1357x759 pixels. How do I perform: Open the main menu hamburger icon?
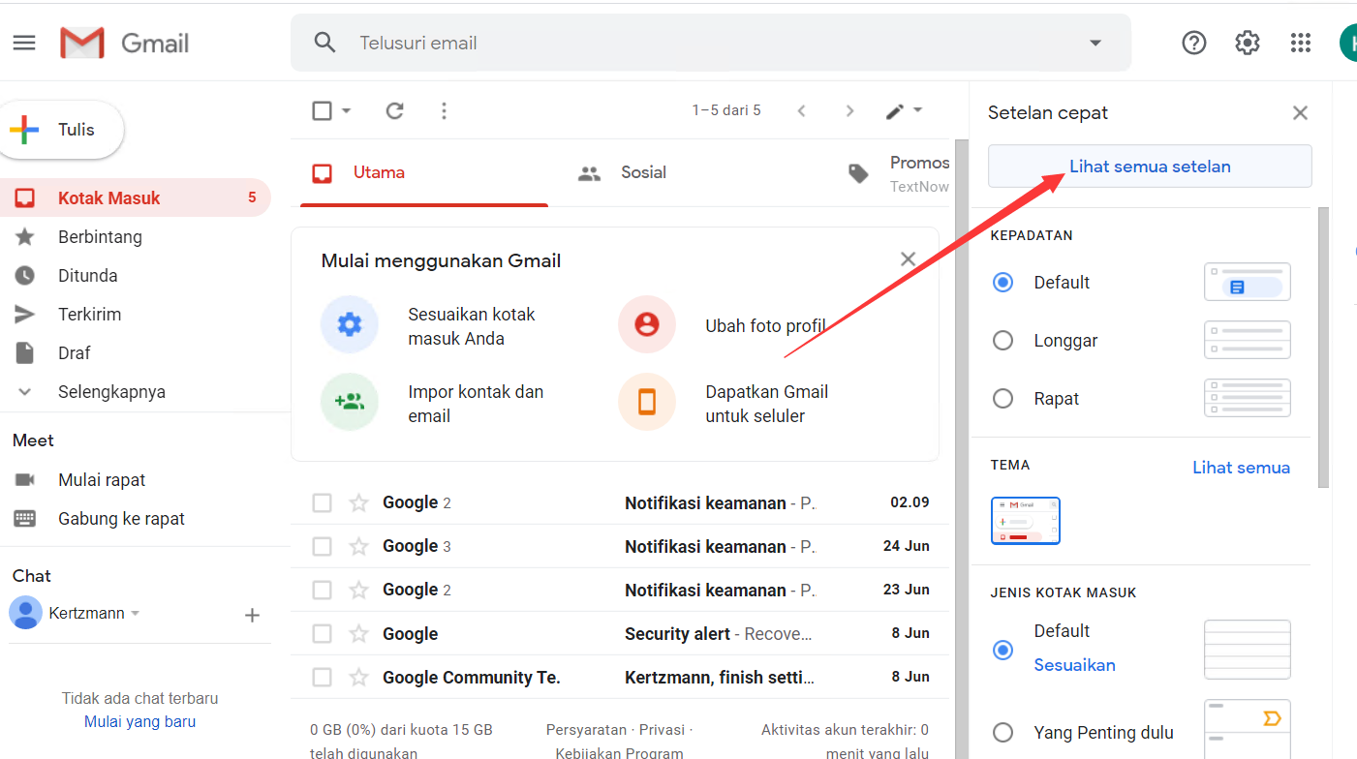24,43
